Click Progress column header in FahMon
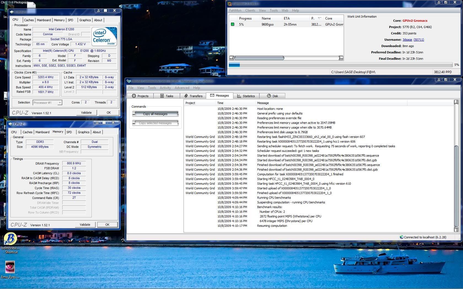The image size is (463, 289). click(x=245, y=18)
